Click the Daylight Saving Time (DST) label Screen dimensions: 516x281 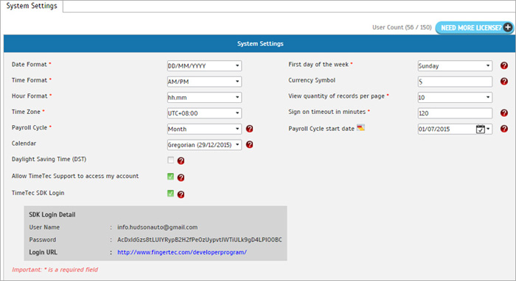(x=49, y=159)
